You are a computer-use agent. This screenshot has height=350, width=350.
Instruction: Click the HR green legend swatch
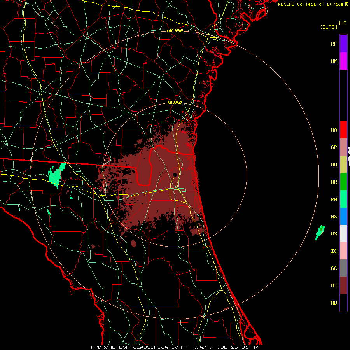pos(343,182)
